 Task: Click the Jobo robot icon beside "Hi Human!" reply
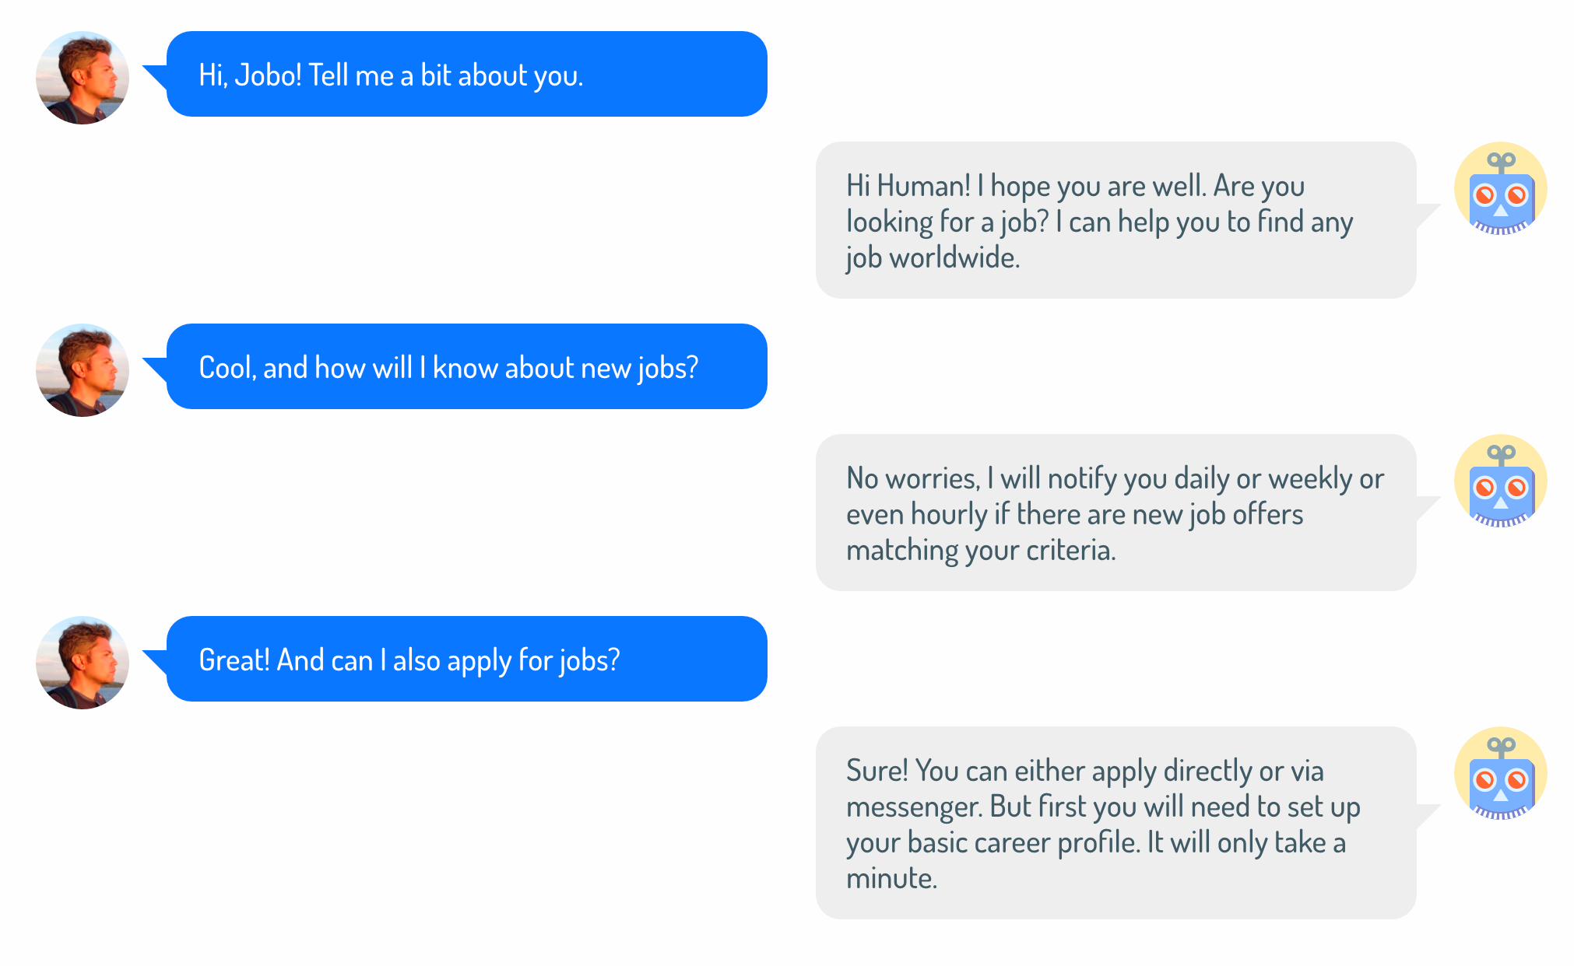1500,189
